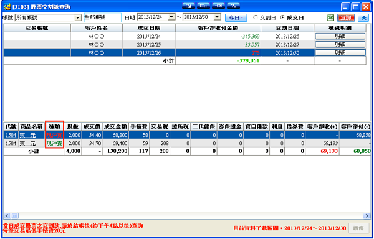Open the start date 2013/12/24 dropdown
Viewport: 374px width, 239px height.
pos(172,17)
